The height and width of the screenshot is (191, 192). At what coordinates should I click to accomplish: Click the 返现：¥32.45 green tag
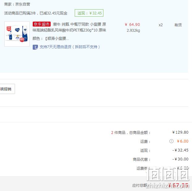pyautogui.click(x=89, y=13)
